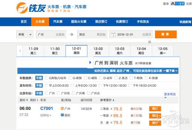
Task: Click 一键下单 round-trip link
Action: click(x=170, y=71)
